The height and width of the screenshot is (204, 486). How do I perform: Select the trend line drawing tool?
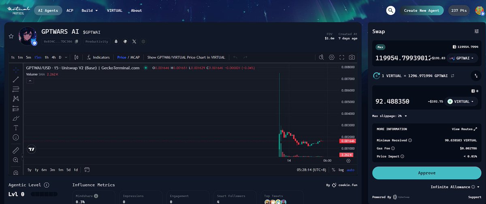point(15,79)
